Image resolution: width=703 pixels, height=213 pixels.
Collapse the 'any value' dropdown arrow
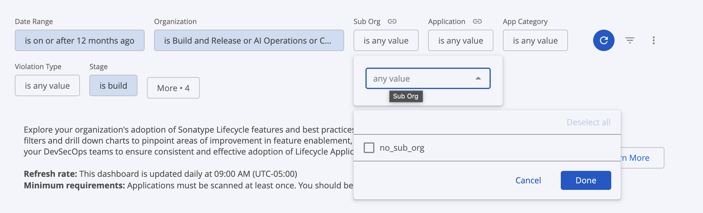(x=478, y=78)
